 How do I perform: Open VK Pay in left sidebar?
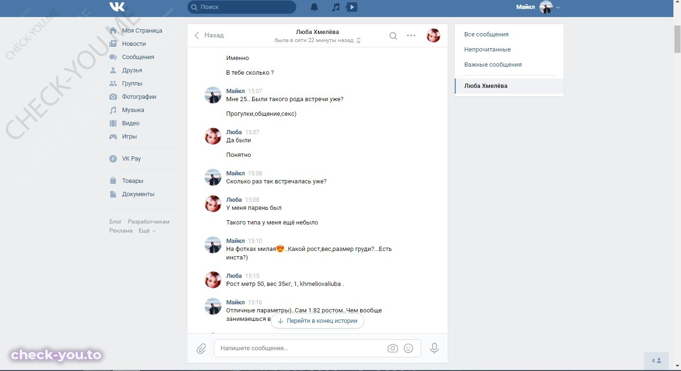coord(132,159)
